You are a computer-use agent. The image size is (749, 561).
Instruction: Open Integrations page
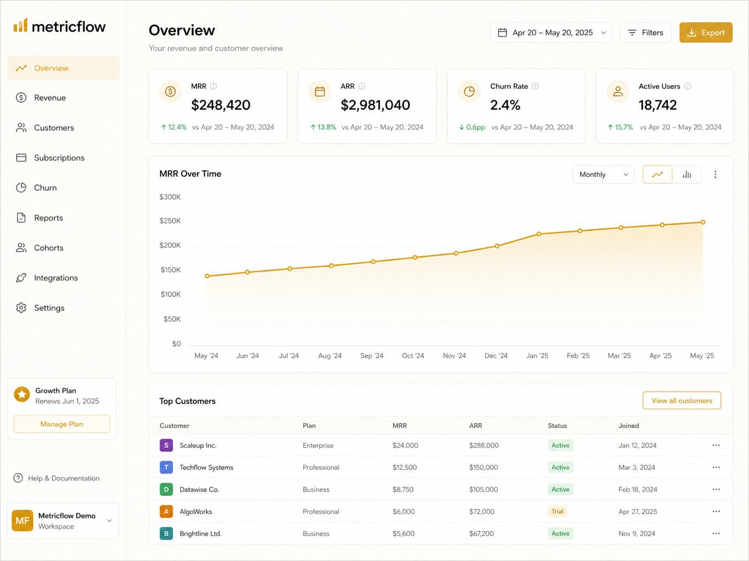63,278
